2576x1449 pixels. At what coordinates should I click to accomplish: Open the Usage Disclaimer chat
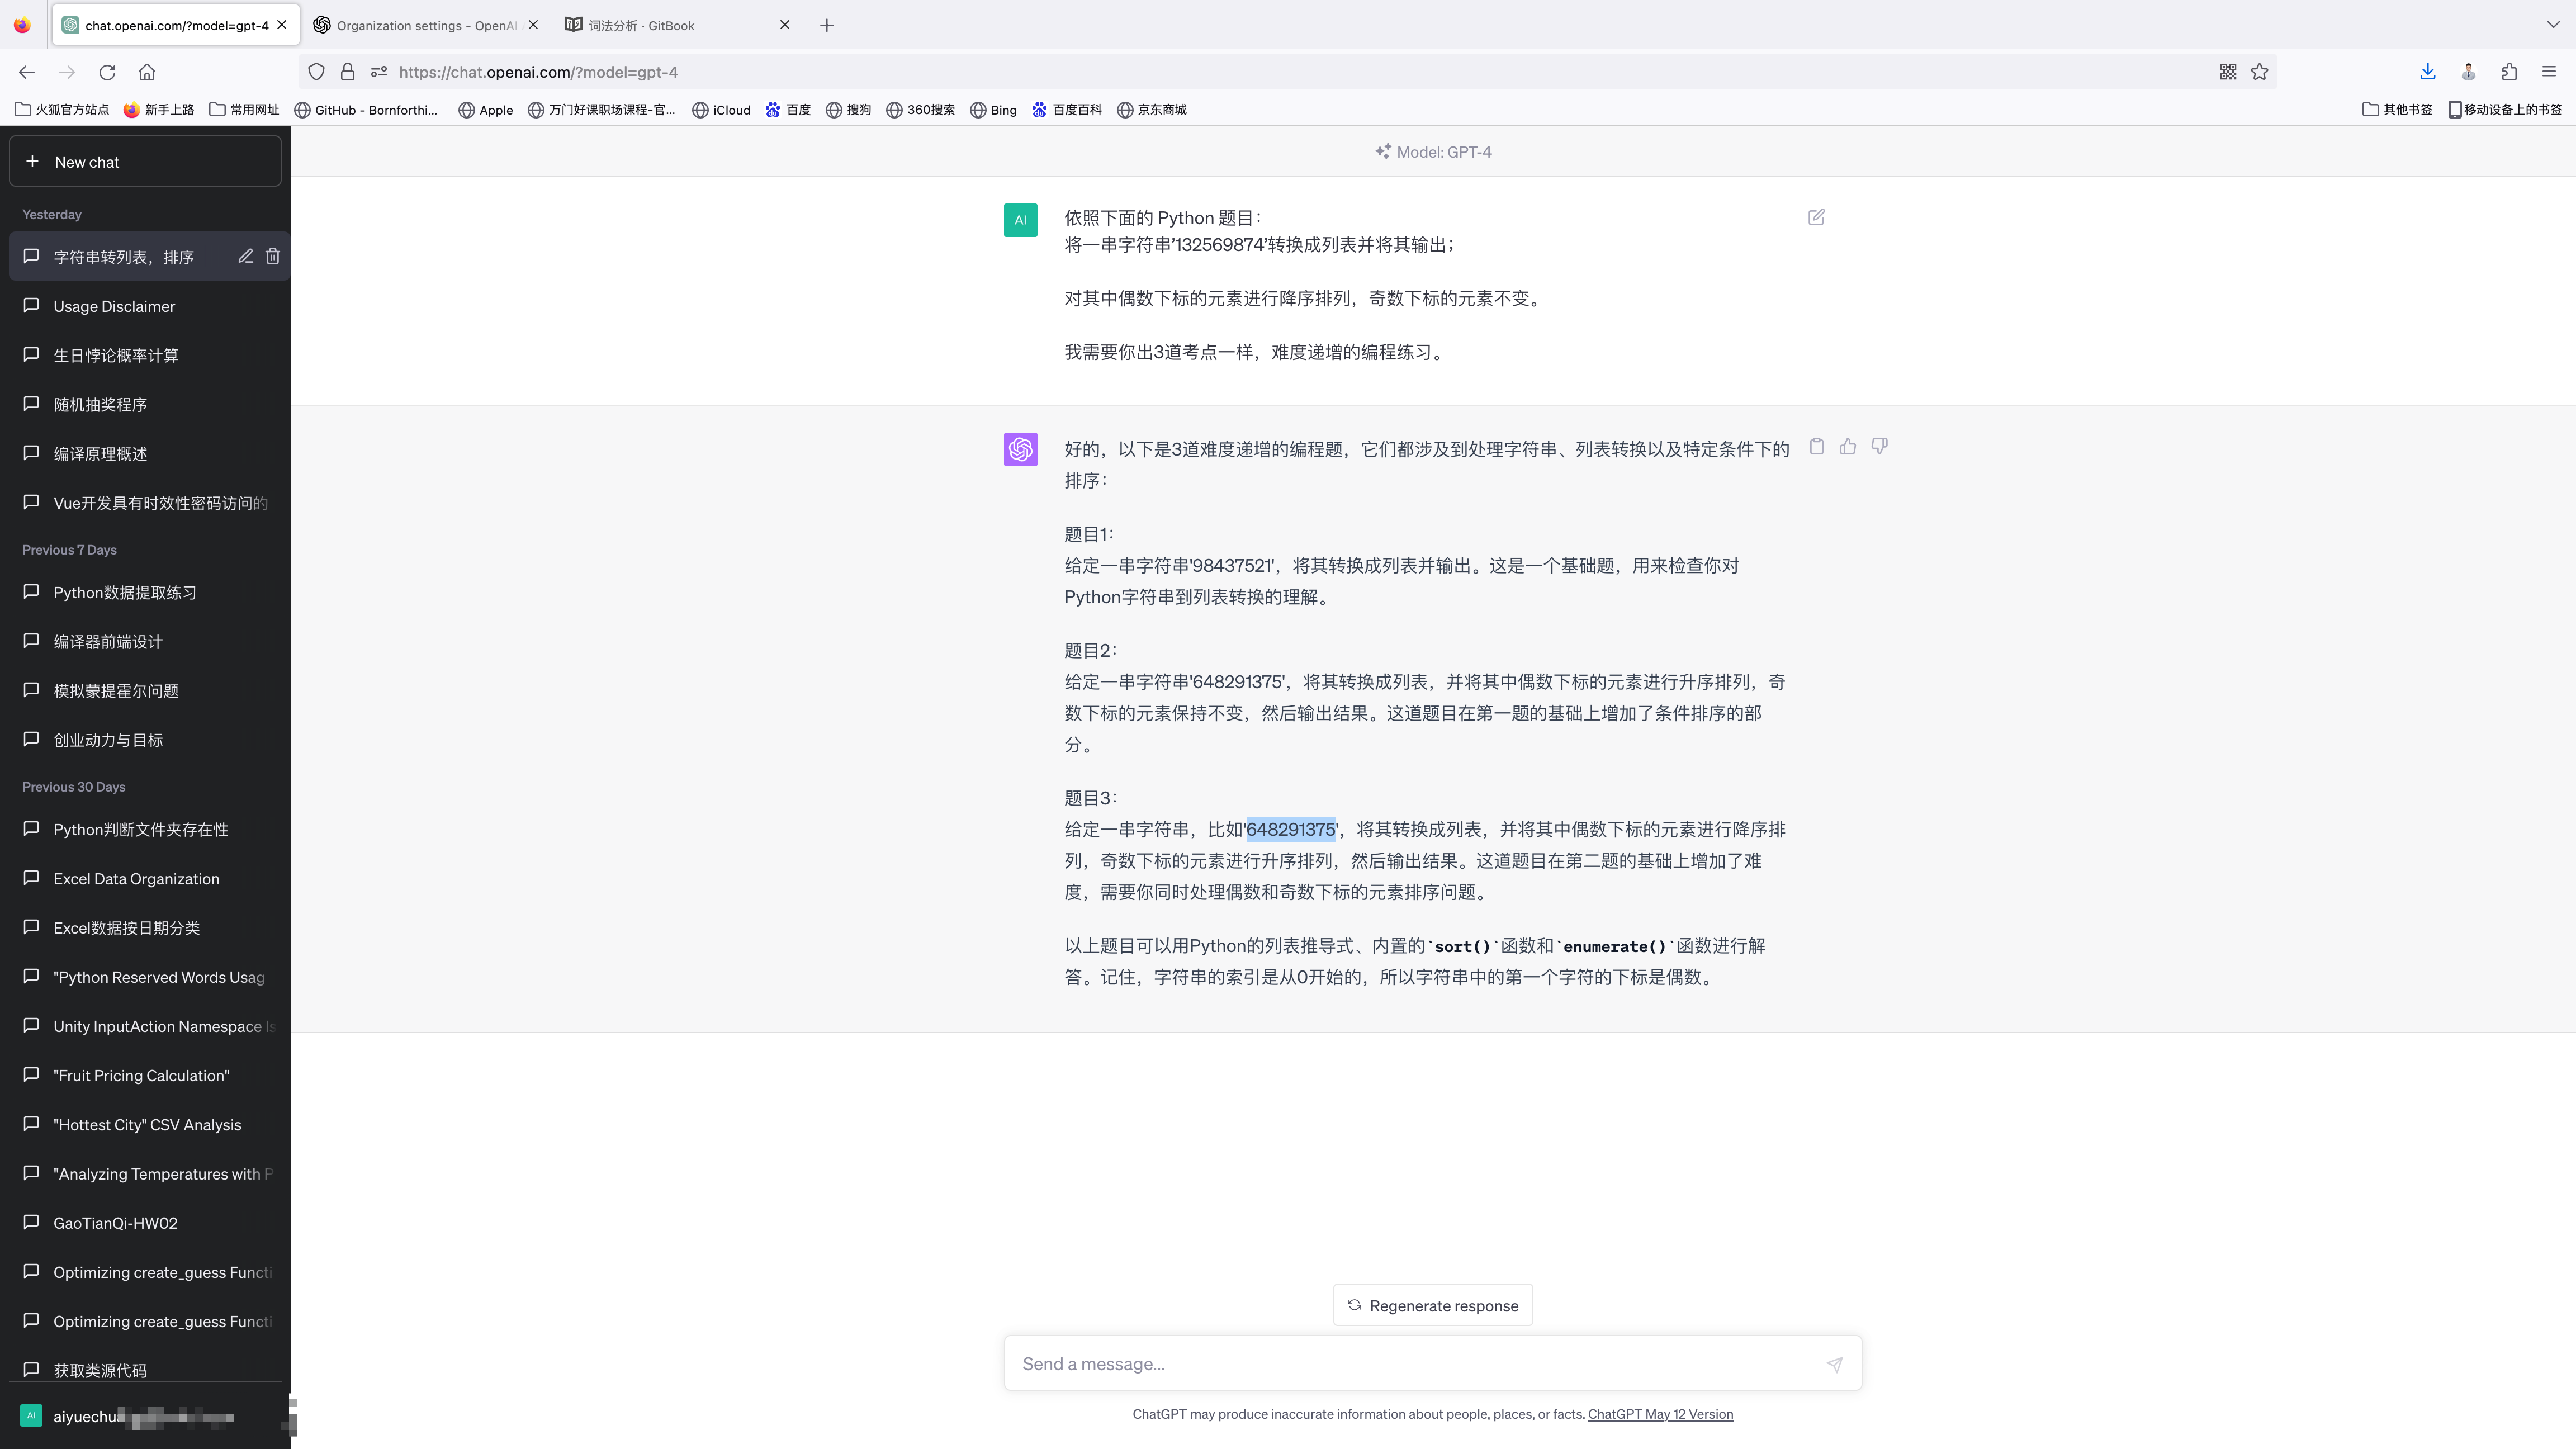145,306
